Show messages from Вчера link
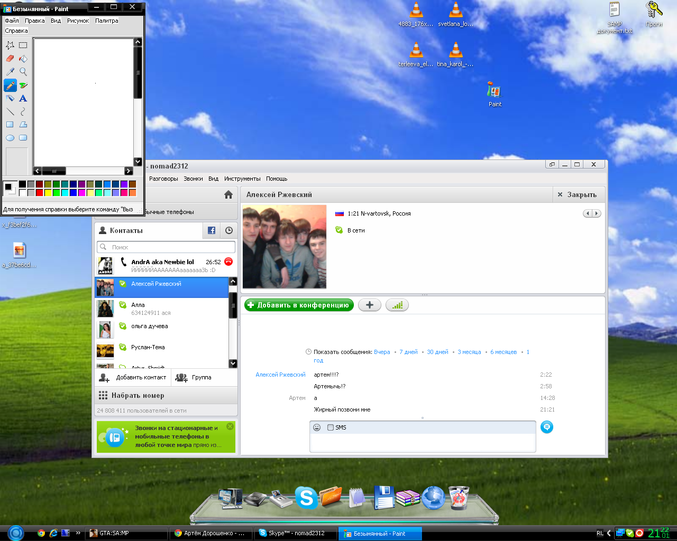Screen dimensions: 677x541 (x=382, y=352)
